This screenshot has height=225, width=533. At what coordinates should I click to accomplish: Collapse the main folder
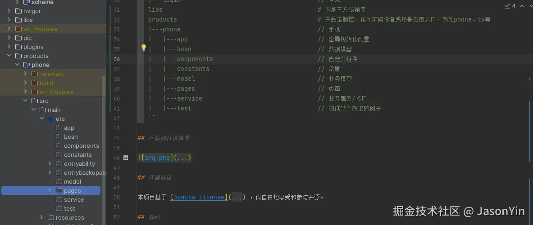tap(33, 110)
